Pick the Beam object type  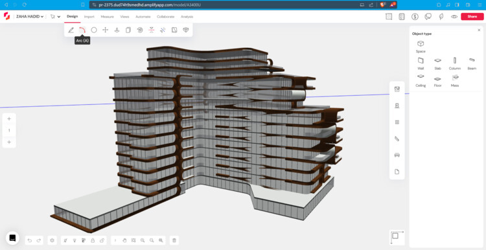point(472,63)
